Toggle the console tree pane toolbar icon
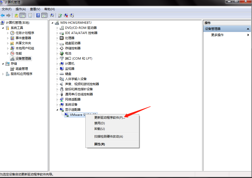 (x=22, y=15)
